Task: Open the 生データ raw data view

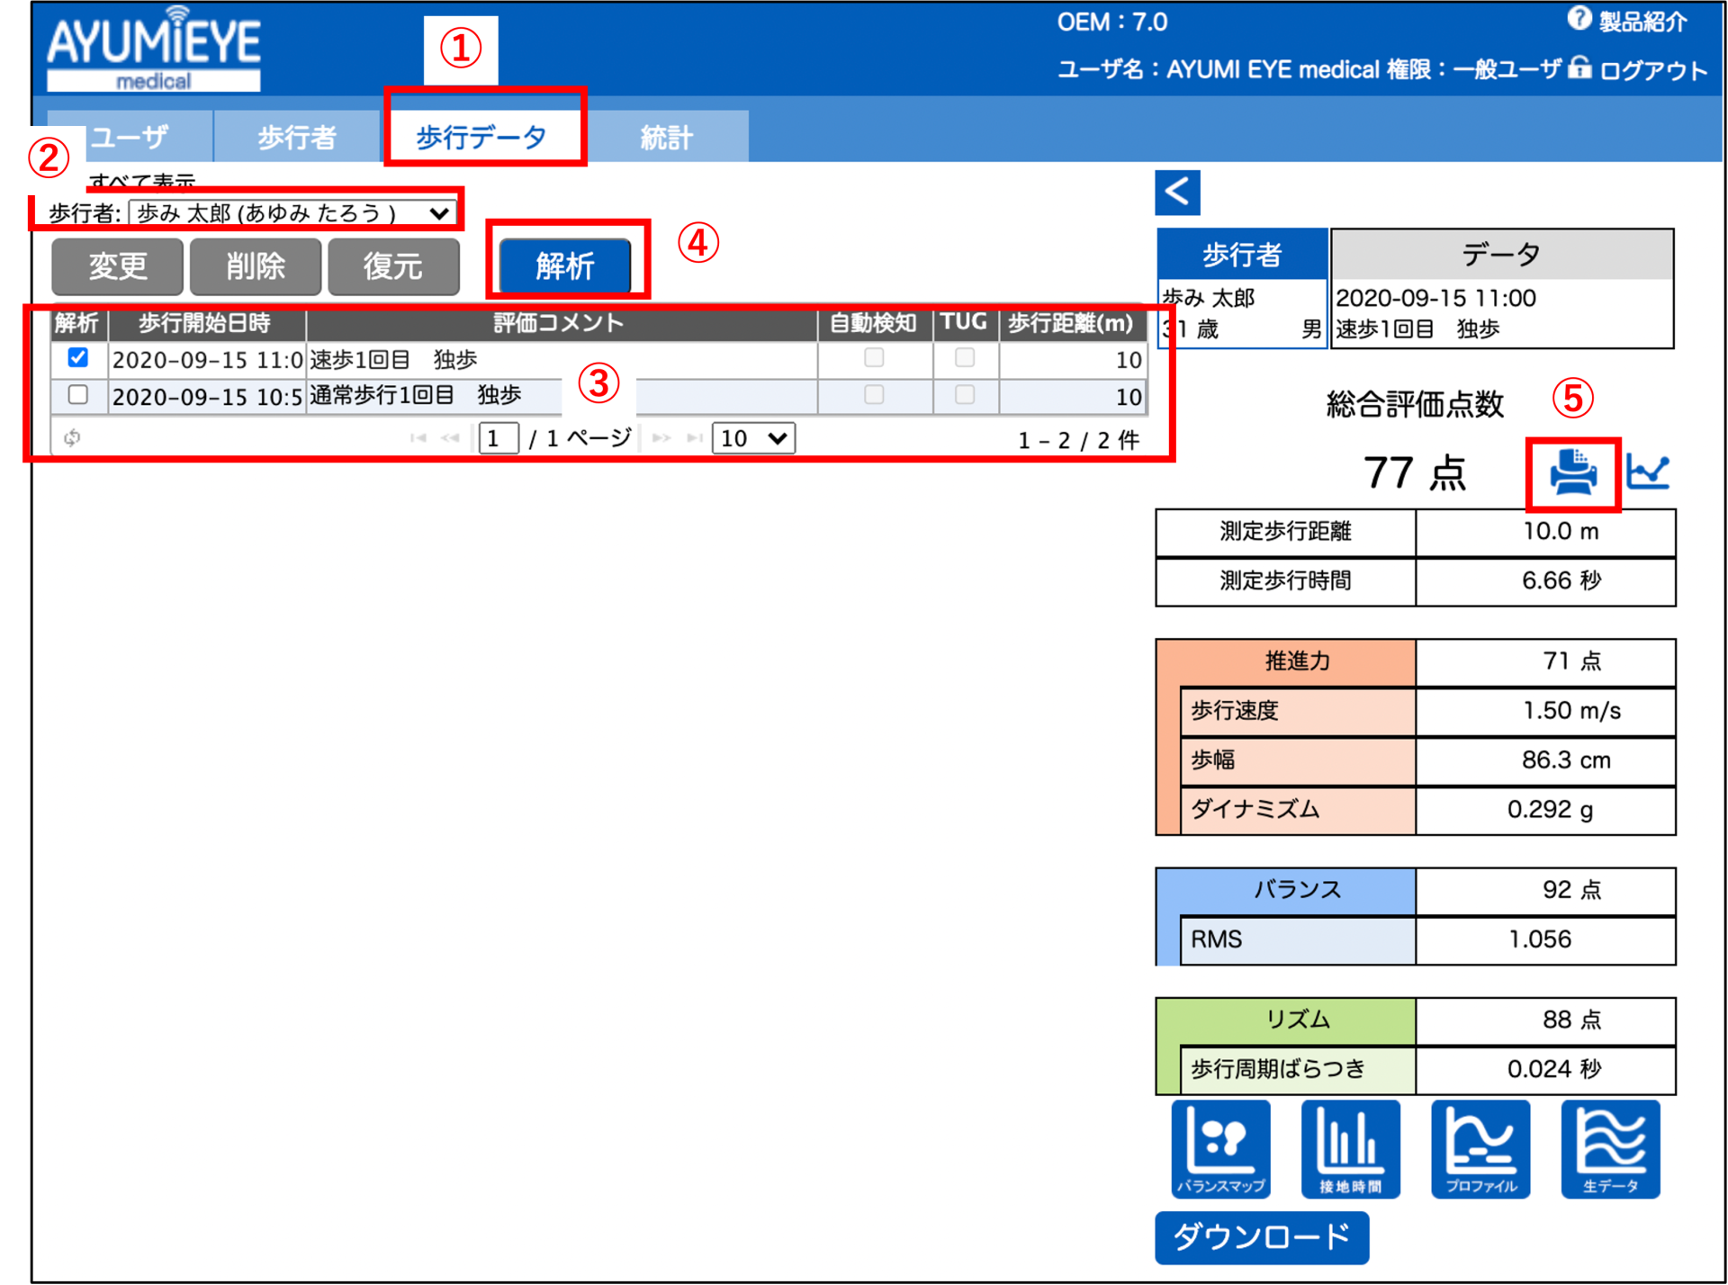Action: coord(1610,1149)
